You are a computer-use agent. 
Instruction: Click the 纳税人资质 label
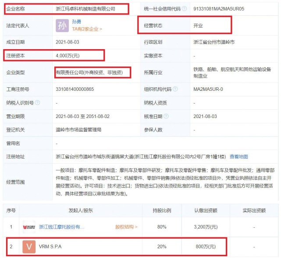click(x=155, y=103)
